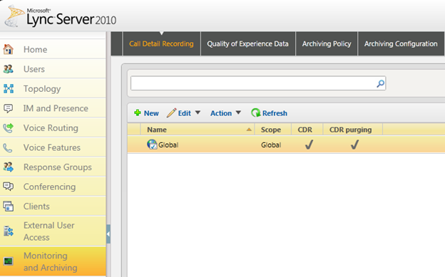This screenshot has width=445, height=277.
Task: Switch to Archiving Configuration tab
Action: click(x=401, y=43)
